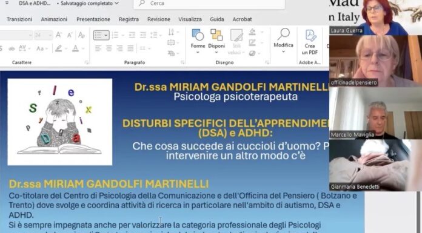Click the shape effects icon

252,53
